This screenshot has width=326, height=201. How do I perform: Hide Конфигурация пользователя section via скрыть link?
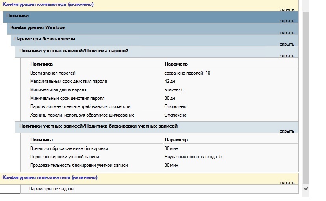pyautogui.click(x=287, y=183)
